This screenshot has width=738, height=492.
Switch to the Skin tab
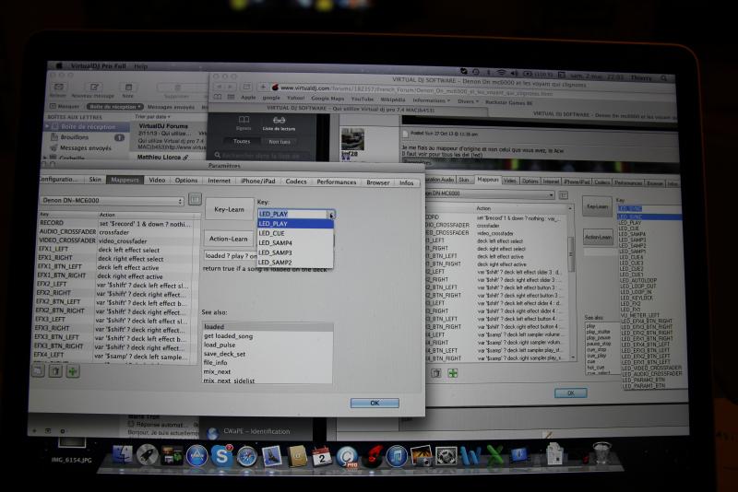95,179
